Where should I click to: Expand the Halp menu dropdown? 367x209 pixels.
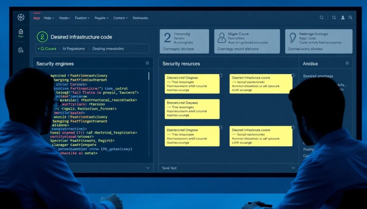pyautogui.click(x=49, y=18)
